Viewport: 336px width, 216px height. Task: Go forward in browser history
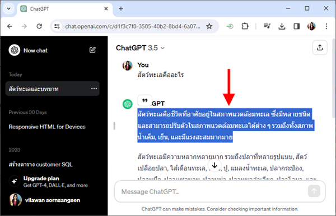[24, 26]
